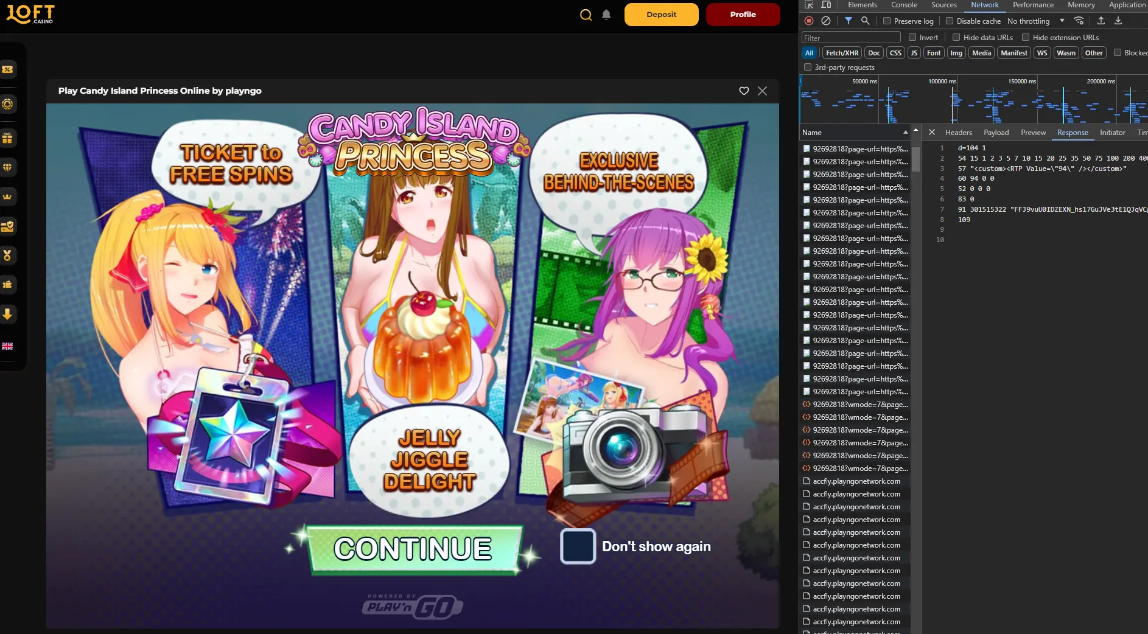
Task: Click the request list vertical scrollbar
Action: (915, 159)
